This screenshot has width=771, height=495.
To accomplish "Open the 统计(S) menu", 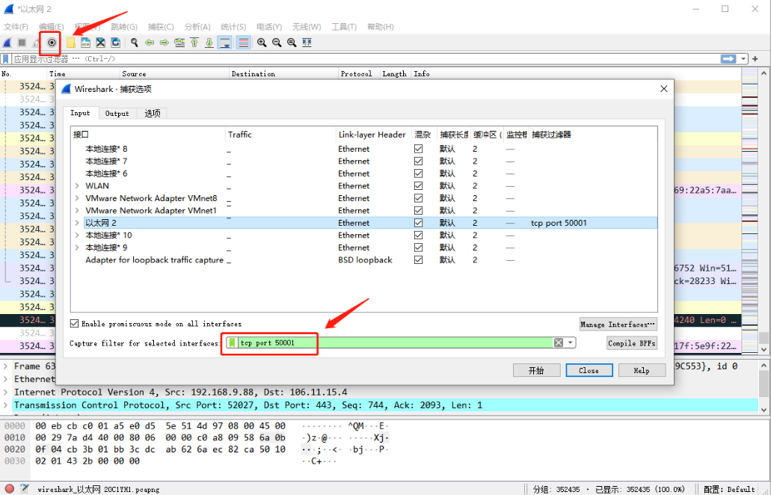I will point(233,26).
